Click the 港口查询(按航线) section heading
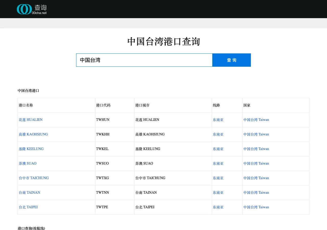327x230 pixels. pos(31,228)
